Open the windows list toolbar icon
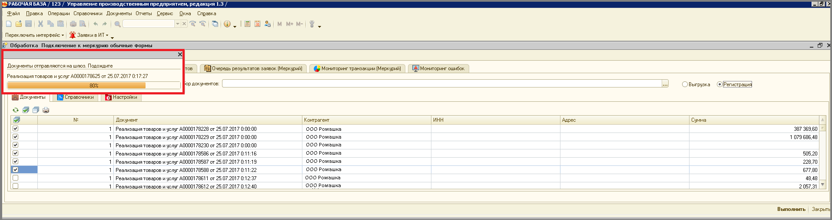This screenshot has width=832, height=220. coord(215,24)
